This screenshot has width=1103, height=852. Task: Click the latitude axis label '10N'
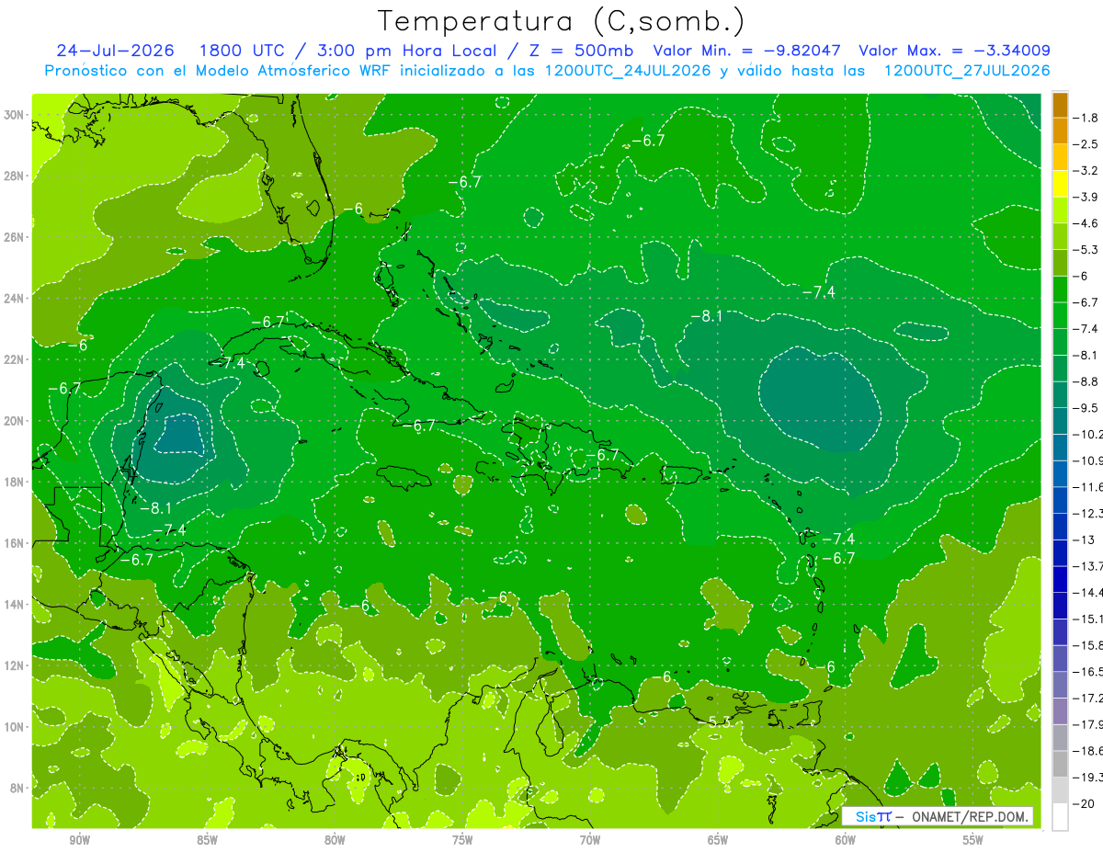tap(15, 727)
